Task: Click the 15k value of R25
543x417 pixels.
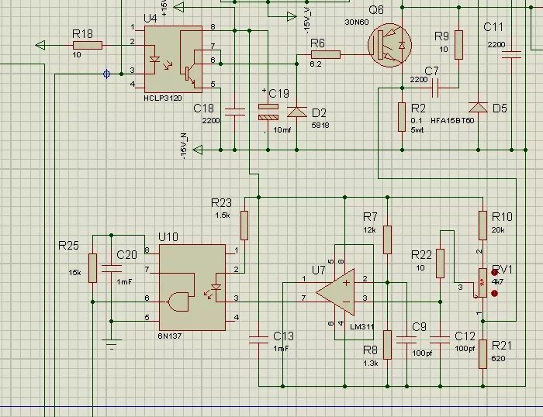Action: (74, 273)
